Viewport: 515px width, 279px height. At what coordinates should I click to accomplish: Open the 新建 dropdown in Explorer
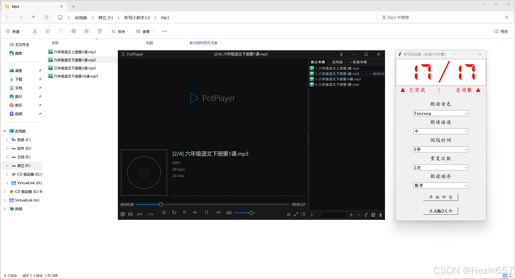[15, 31]
